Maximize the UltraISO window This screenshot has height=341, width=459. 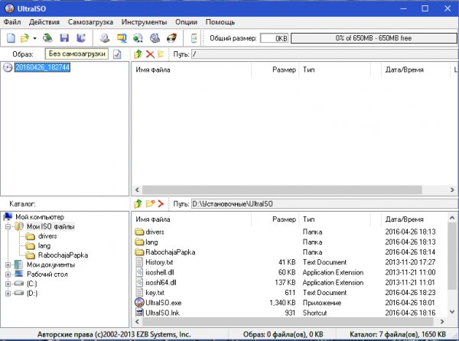point(425,8)
